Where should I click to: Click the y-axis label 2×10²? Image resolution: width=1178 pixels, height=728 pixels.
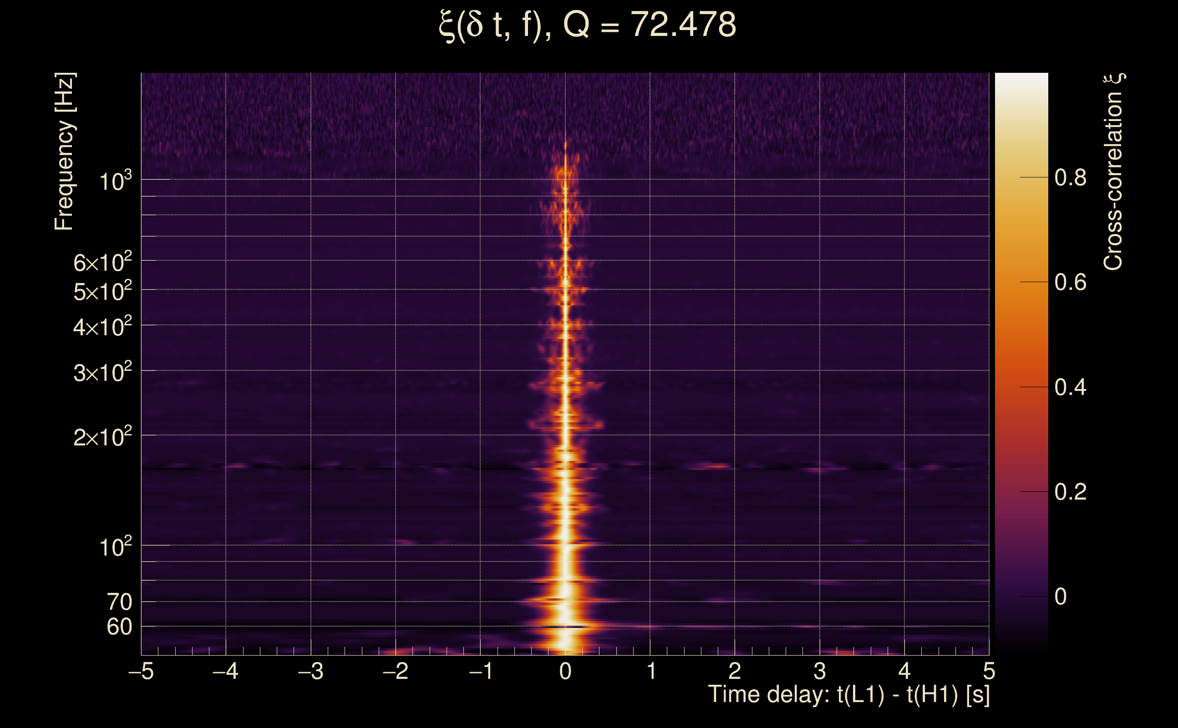102,437
